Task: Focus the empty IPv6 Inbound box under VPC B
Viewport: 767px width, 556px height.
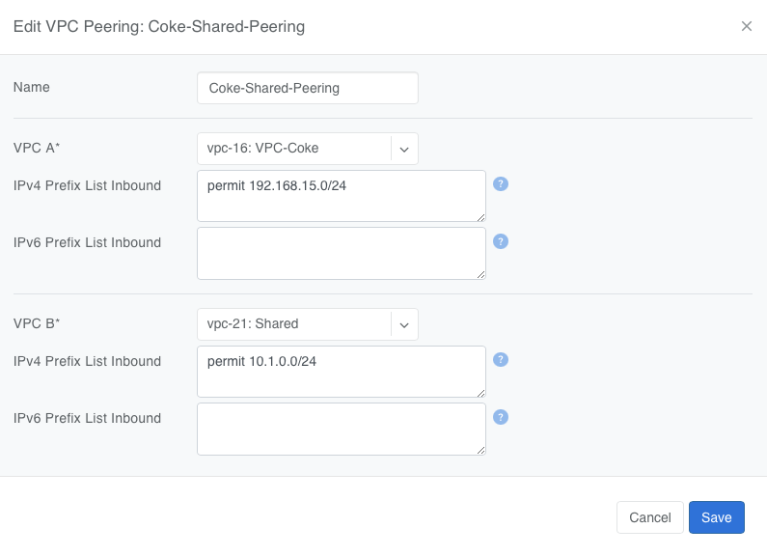Action: pos(340,429)
